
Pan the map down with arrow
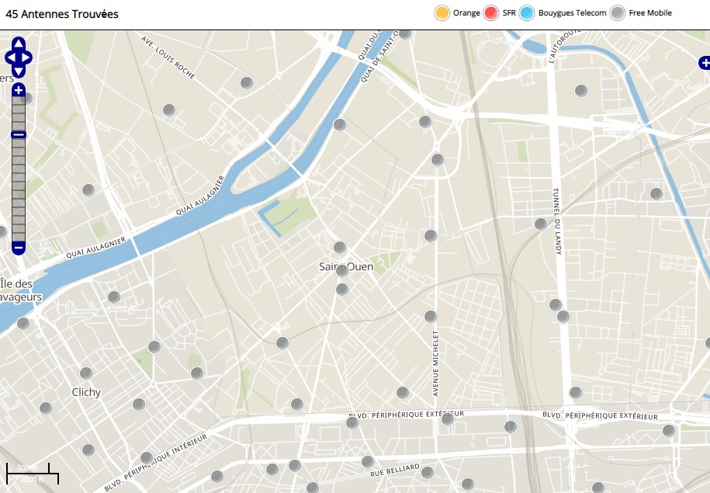[x=19, y=70]
